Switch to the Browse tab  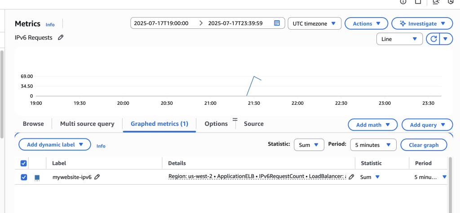click(33, 124)
